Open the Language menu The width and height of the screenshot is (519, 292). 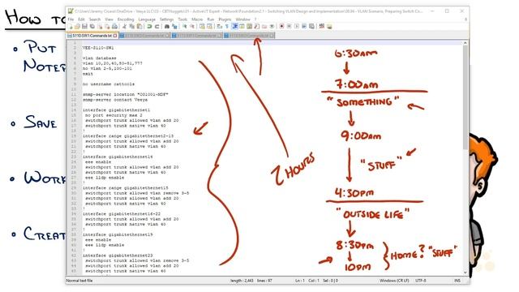(147, 19)
